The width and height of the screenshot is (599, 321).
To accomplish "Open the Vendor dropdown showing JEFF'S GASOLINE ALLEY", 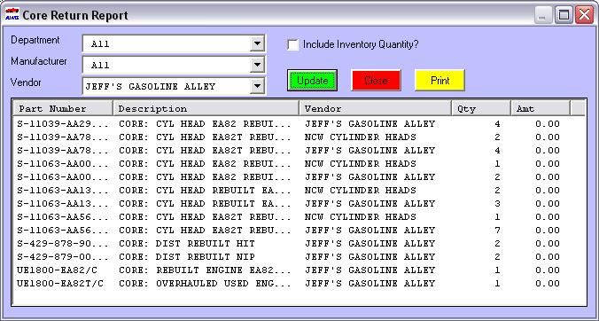I will [257, 87].
